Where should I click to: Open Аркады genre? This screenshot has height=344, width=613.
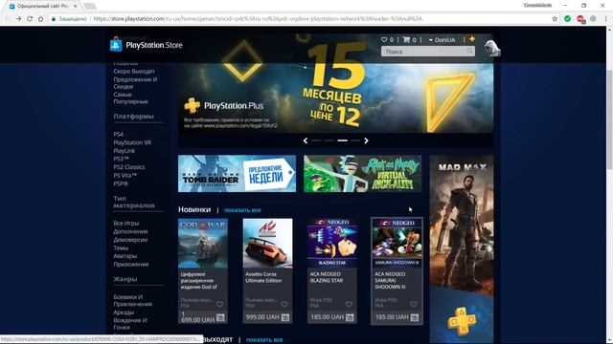pos(124,312)
